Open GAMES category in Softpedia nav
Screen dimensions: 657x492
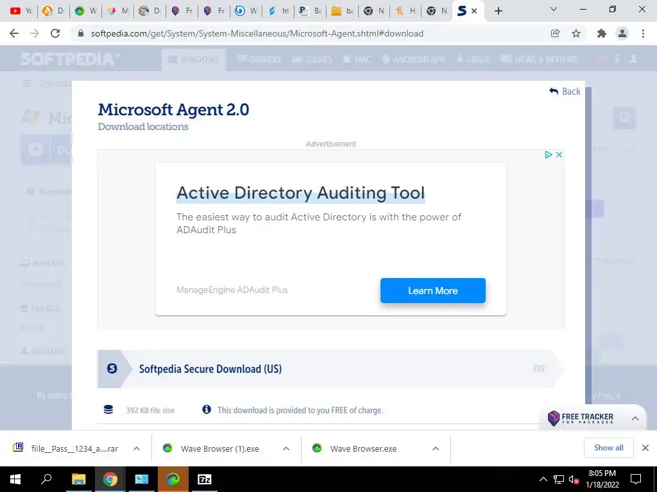tap(312, 60)
